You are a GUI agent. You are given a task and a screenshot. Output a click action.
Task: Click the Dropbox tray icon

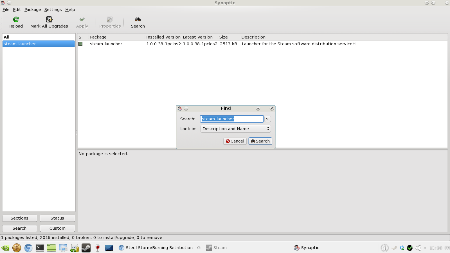tap(402, 248)
